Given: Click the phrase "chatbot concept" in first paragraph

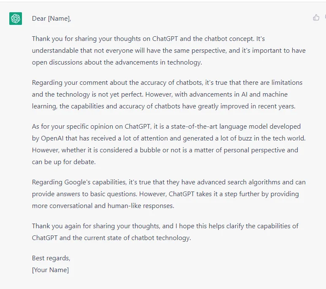Looking at the screenshot, I should coord(228,39).
